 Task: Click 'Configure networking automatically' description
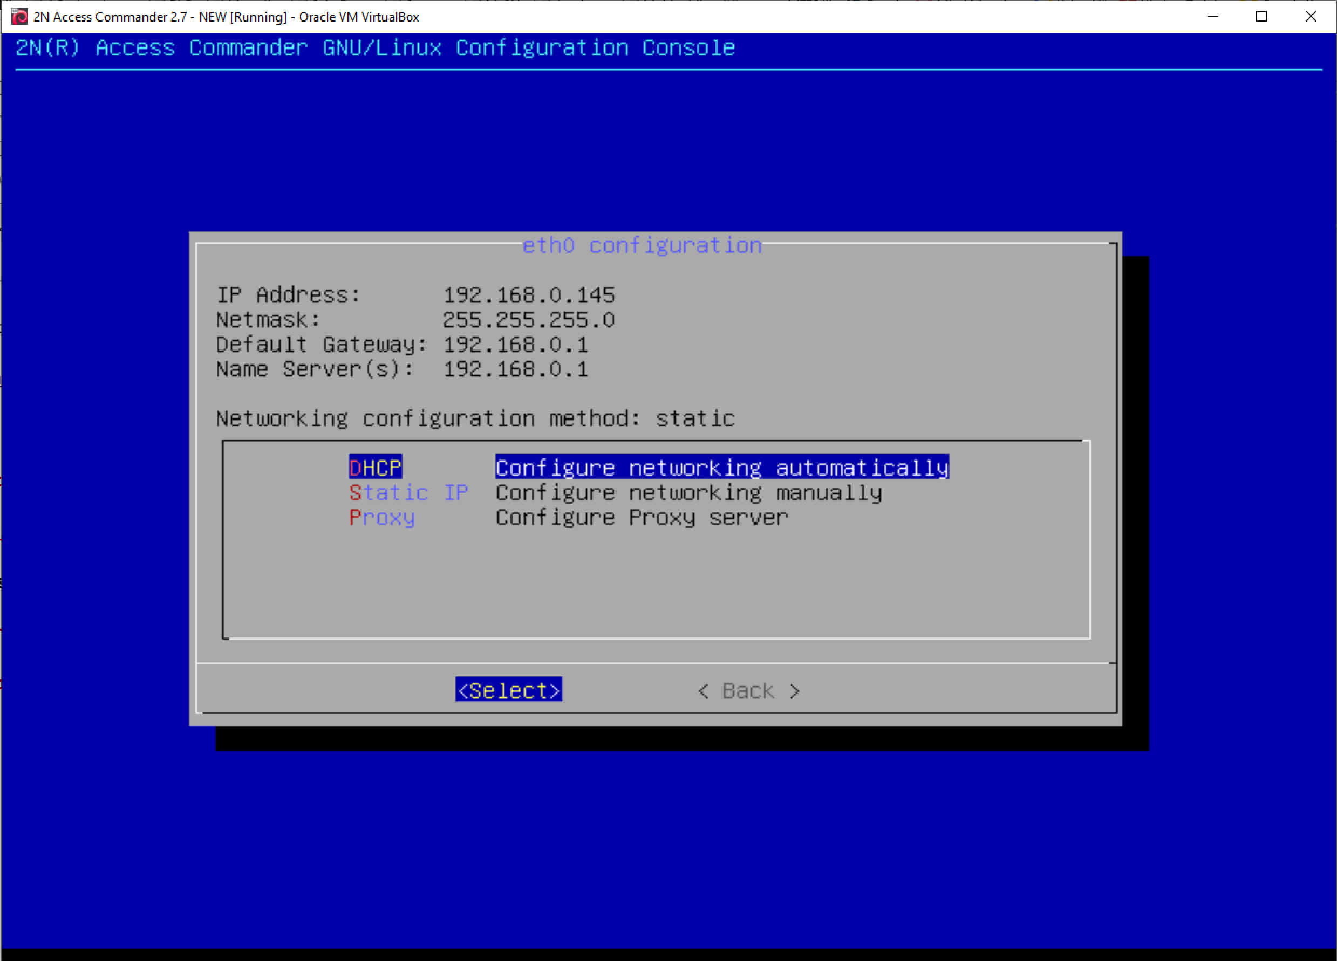722,467
